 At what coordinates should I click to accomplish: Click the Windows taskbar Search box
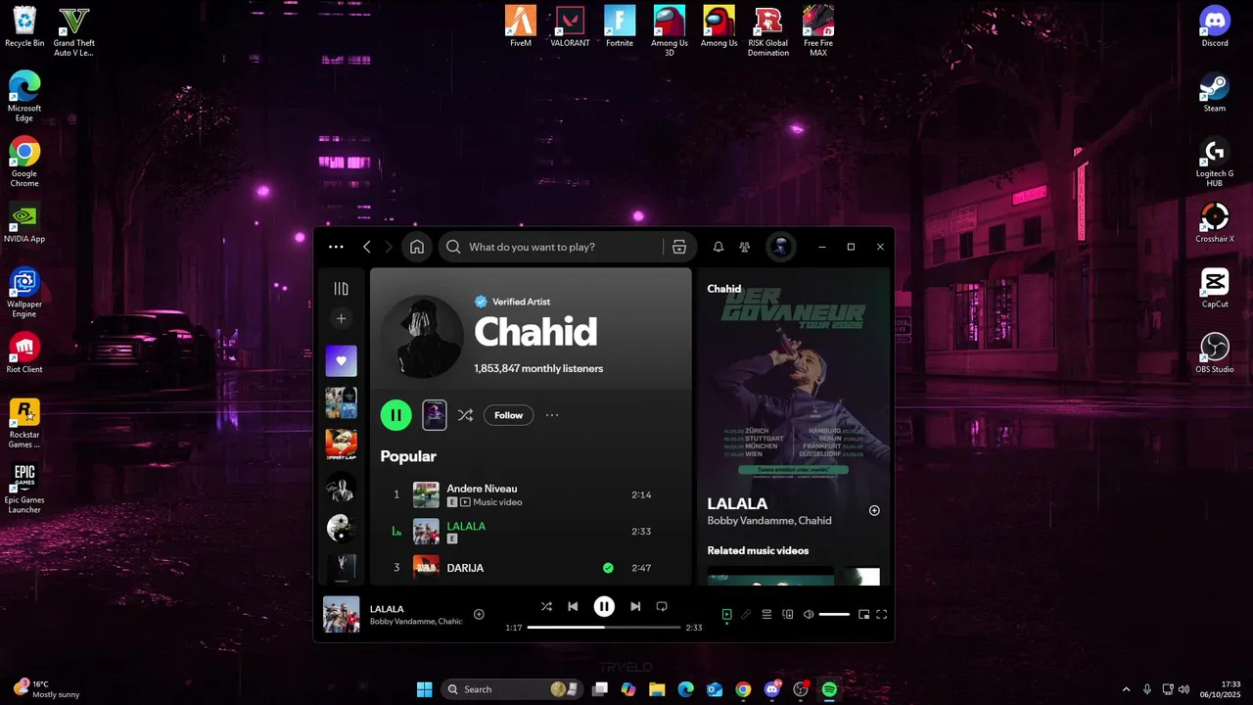(x=510, y=689)
